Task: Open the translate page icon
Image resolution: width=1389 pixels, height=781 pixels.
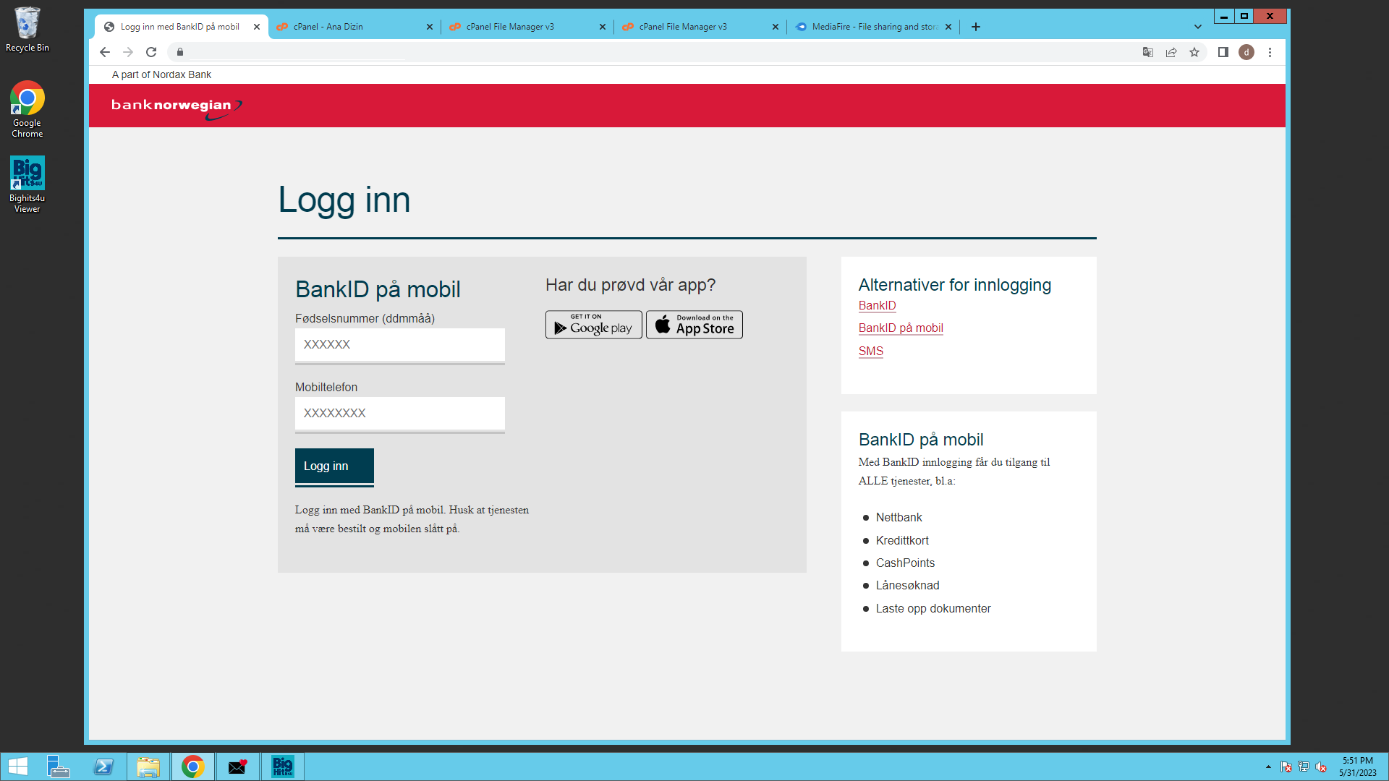Action: [1148, 52]
